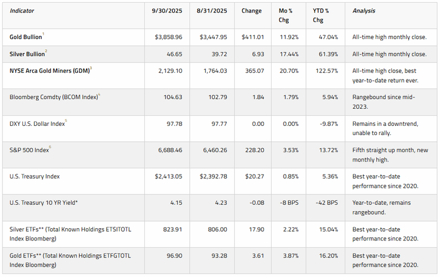Select the U.S. Treasury Index row label
Viewport: 440px width, 277px height.
[36, 176]
